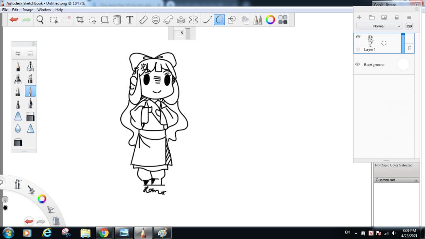Image resolution: width=425 pixels, height=239 pixels.
Task: Open the Edit menu
Action: tap(15, 10)
